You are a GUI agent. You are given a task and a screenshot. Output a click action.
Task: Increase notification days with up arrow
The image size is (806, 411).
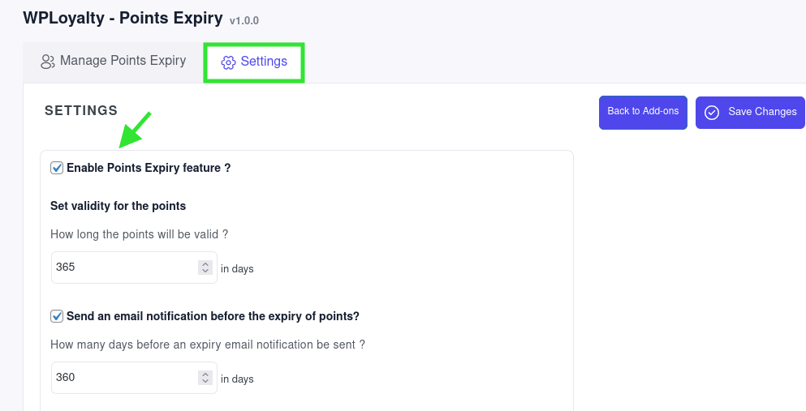[x=205, y=374]
